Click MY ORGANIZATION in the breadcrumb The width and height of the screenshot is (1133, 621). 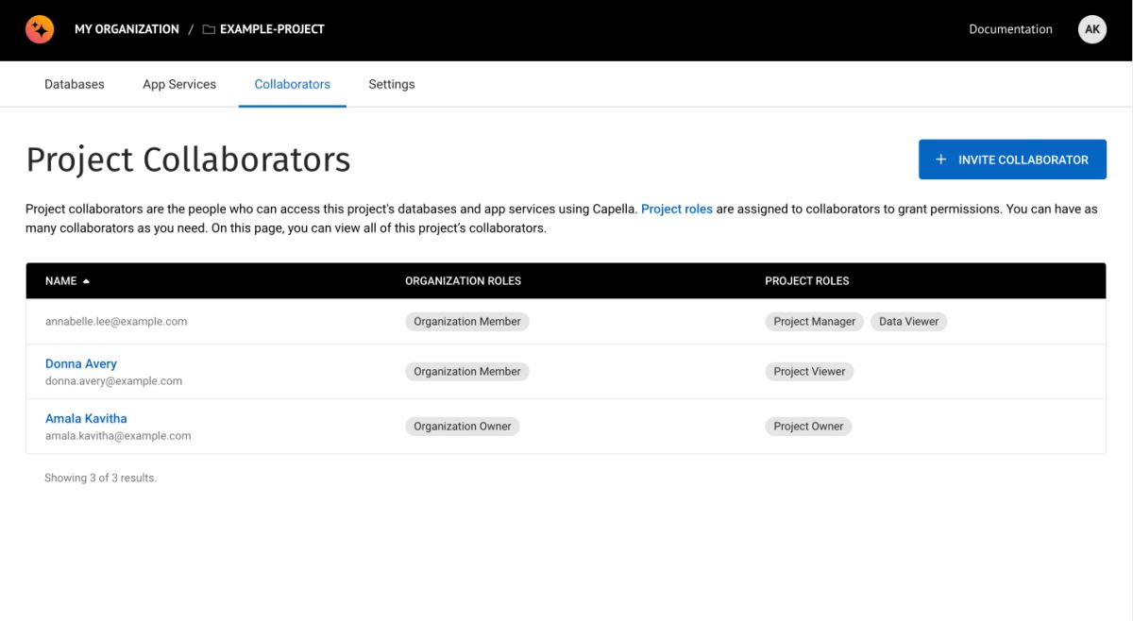click(127, 29)
